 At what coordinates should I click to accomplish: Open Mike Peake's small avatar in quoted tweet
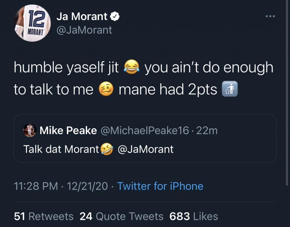click(x=30, y=130)
